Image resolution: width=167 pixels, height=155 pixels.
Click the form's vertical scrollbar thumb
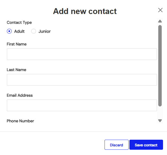pos(160,65)
